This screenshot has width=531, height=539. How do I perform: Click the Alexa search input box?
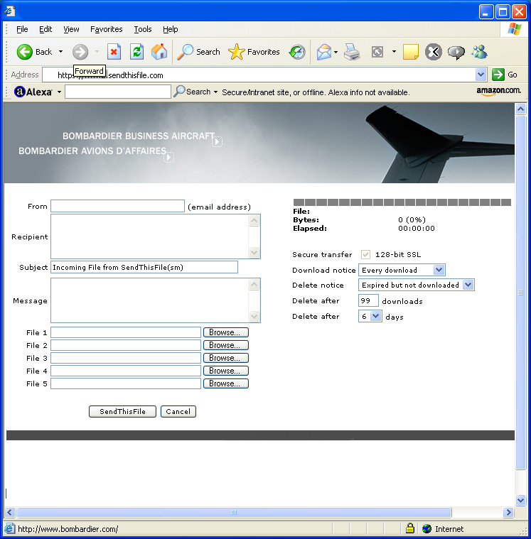click(118, 92)
